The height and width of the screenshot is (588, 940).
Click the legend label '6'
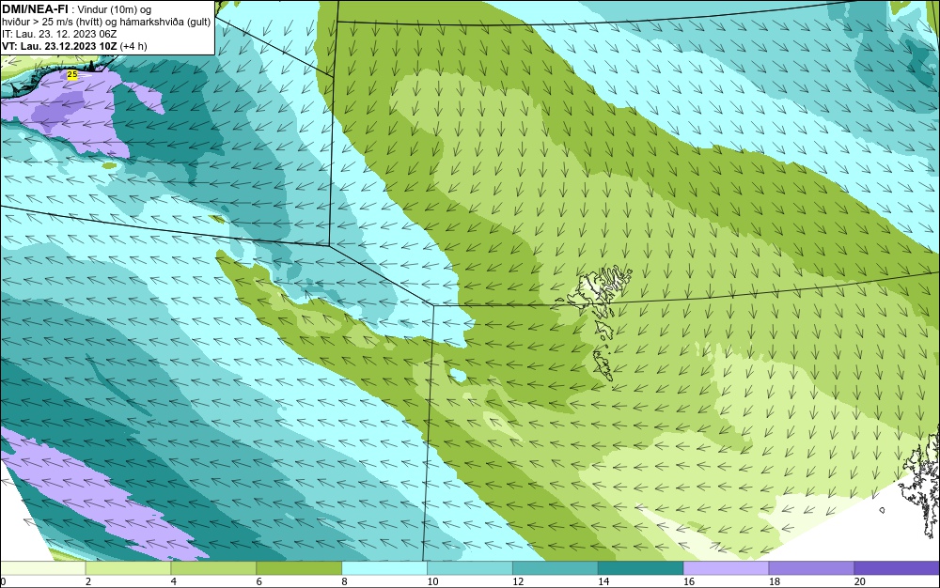[x=259, y=581]
